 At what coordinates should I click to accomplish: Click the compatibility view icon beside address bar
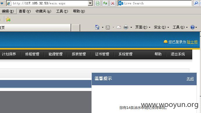[98, 3]
